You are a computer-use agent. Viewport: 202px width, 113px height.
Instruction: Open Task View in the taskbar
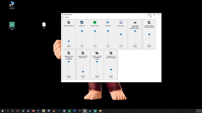(18, 111)
